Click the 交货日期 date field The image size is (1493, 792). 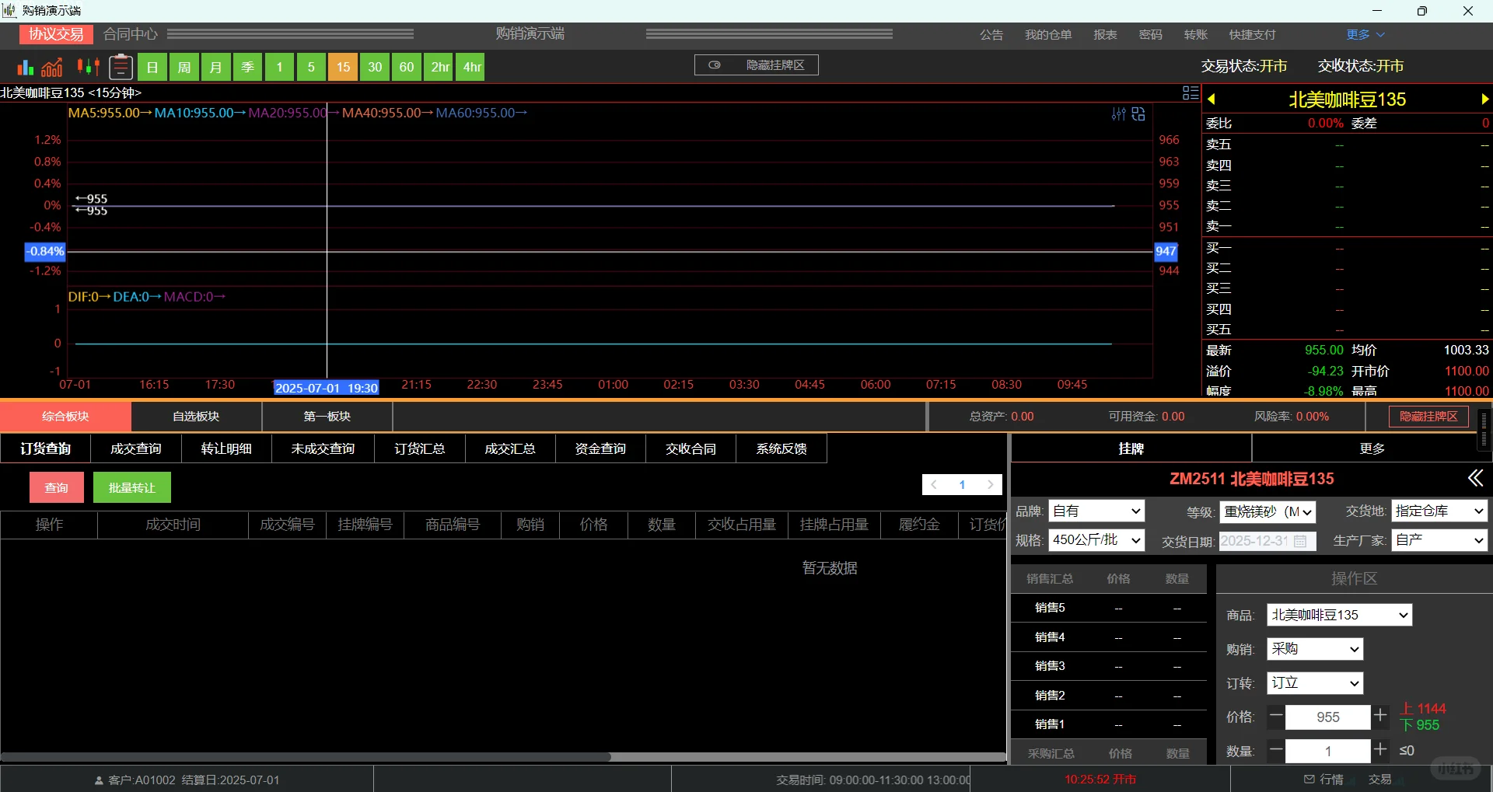point(1267,541)
